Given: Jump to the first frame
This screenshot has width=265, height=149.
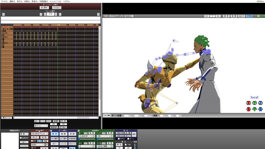Looking at the screenshot, I should point(3,14).
